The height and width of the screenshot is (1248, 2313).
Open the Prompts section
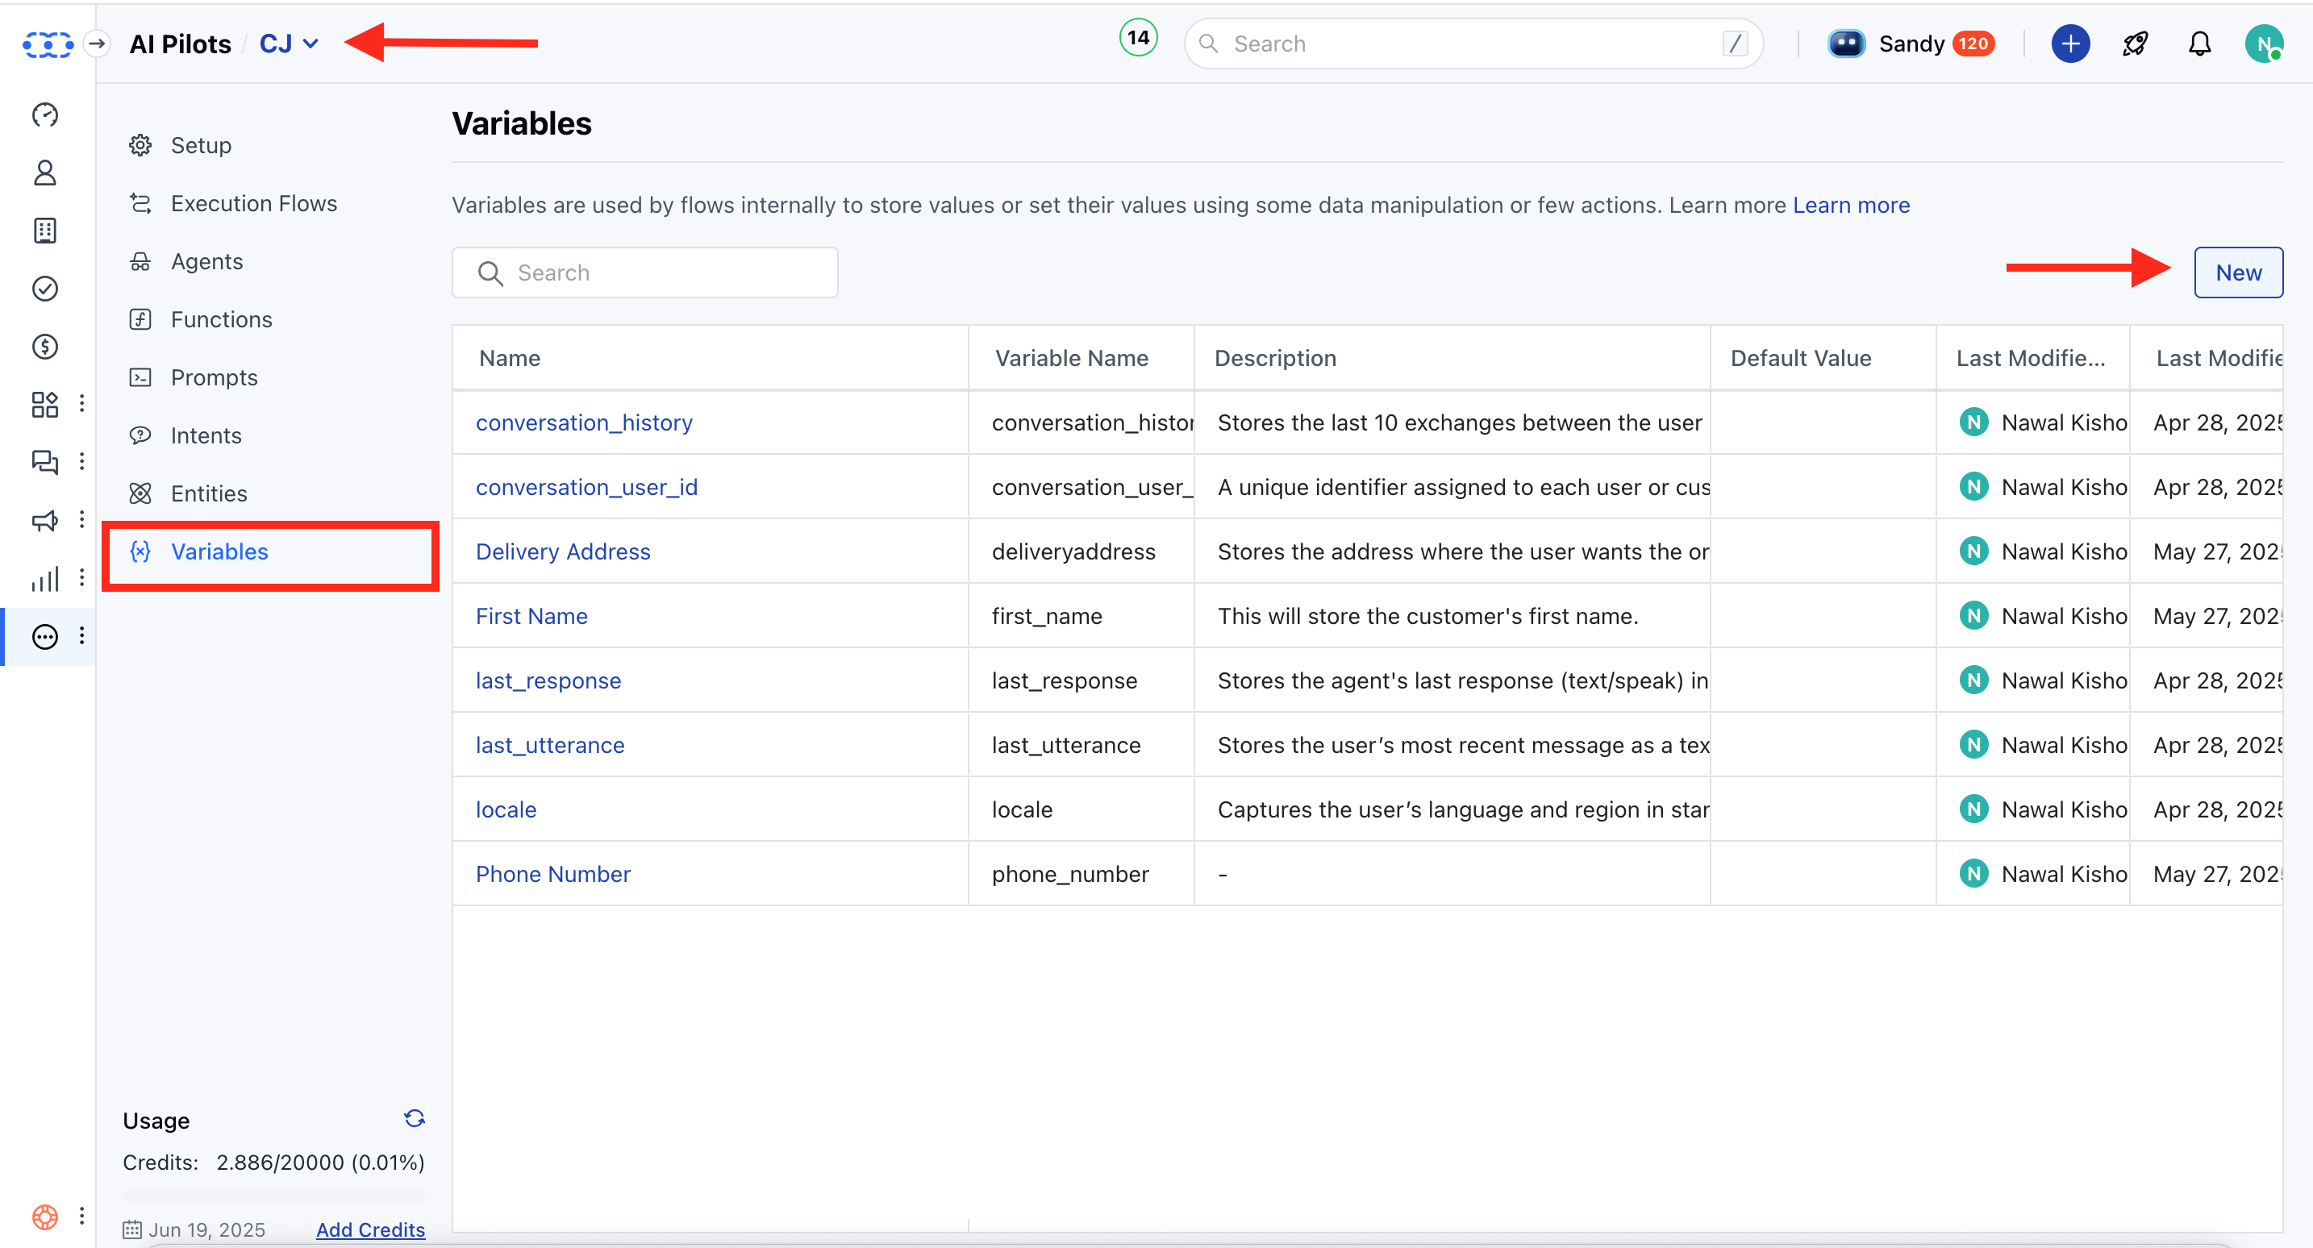tap(214, 377)
